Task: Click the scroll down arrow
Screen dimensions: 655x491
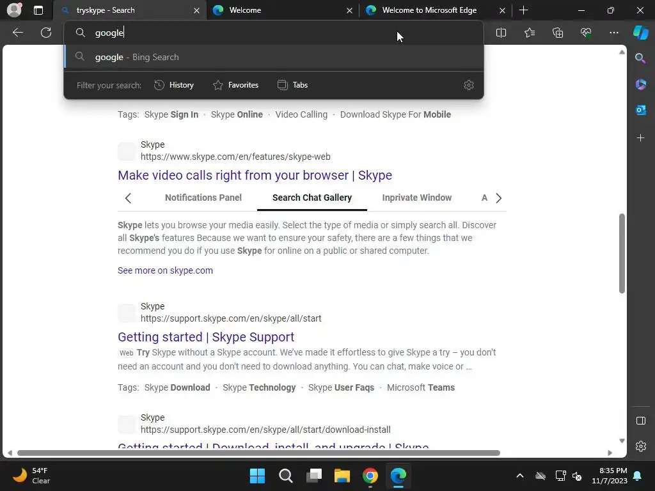Action: (622, 441)
